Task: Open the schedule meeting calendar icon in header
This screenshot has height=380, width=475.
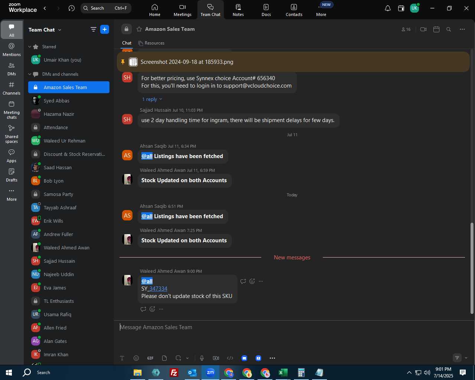Action: tap(436, 29)
